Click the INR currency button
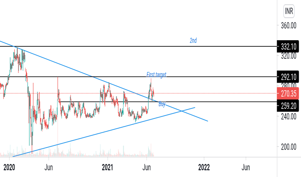 (x=289, y=11)
